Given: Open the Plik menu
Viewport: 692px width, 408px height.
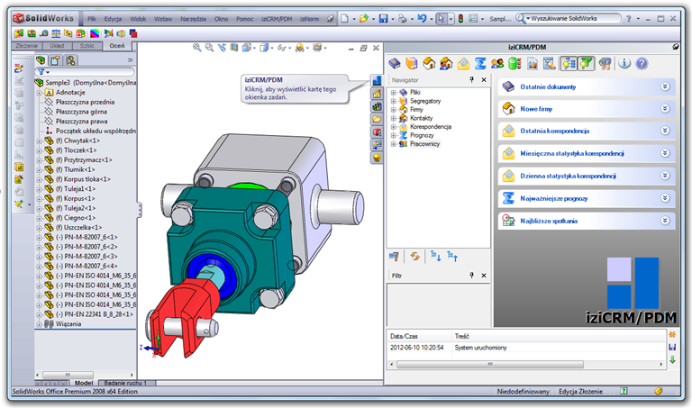Looking at the screenshot, I should point(92,19).
